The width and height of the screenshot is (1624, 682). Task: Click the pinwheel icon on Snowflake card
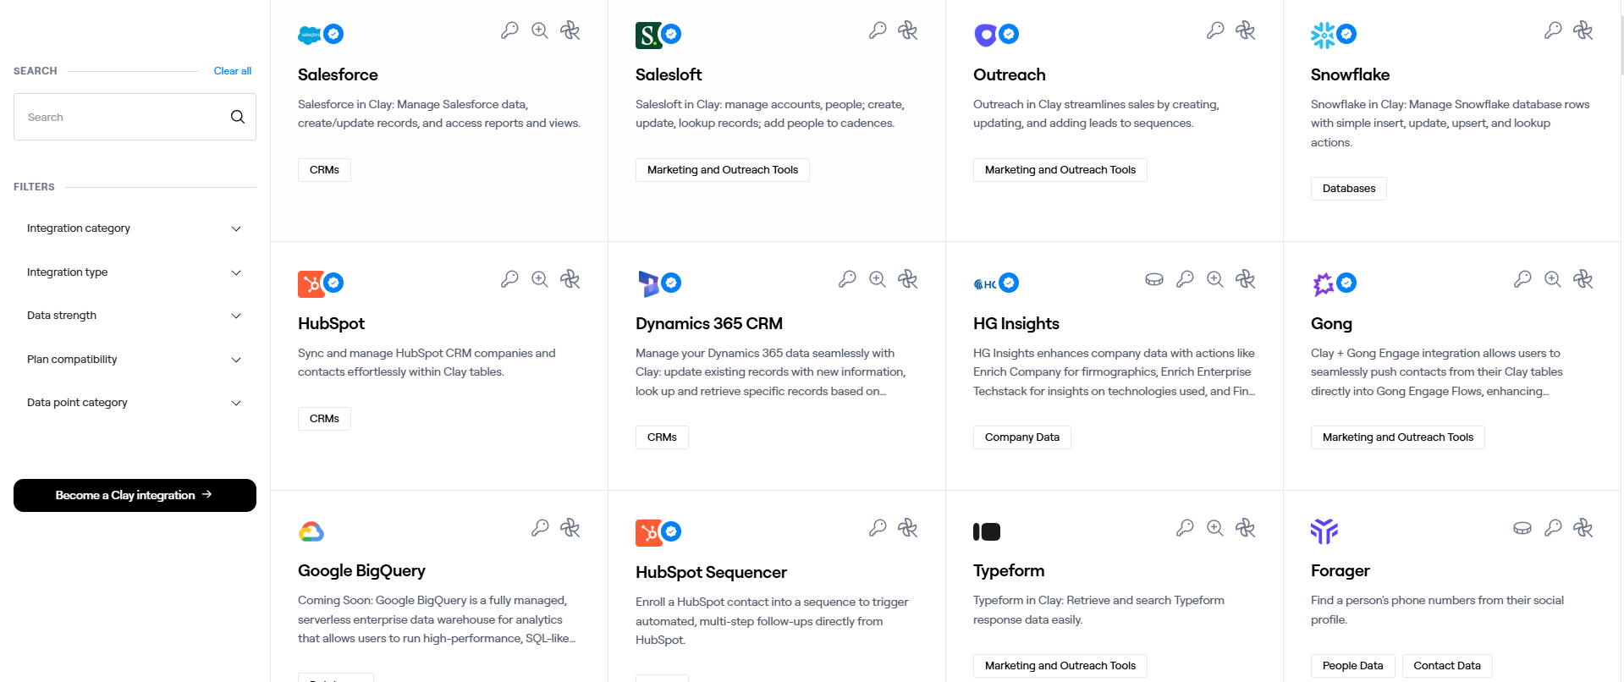1583,30
